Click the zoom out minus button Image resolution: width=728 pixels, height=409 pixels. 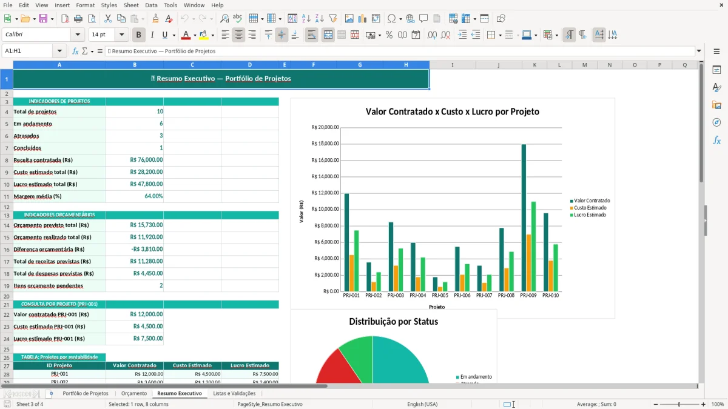tap(655, 404)
